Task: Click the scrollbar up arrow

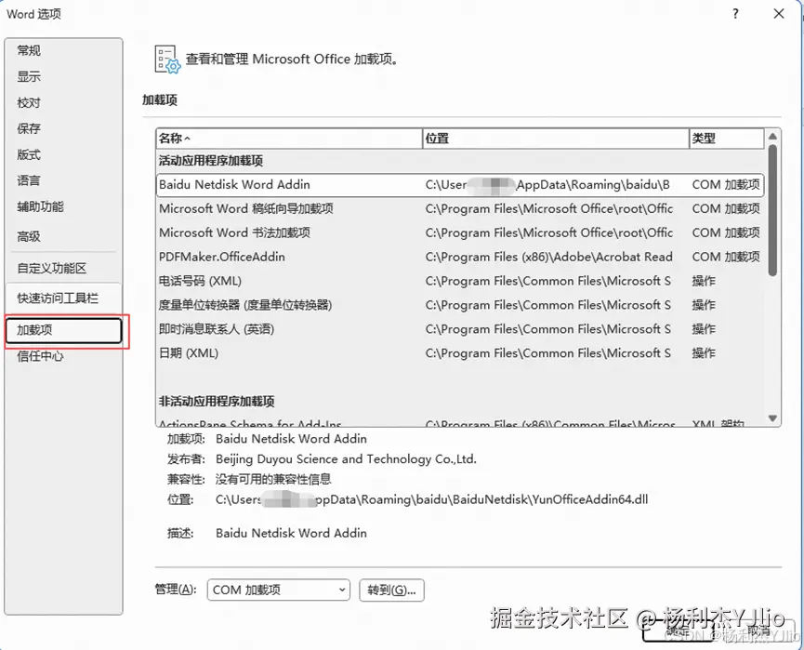Action: [772, 136]
